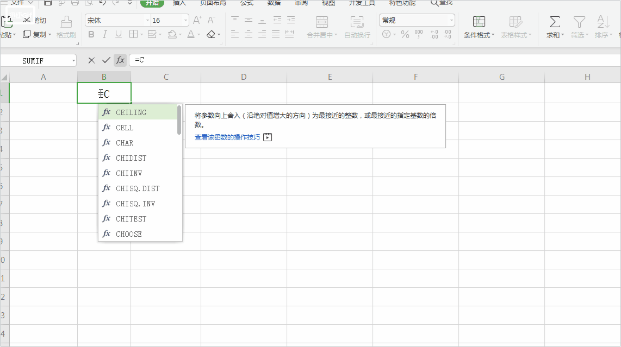This screenshot has height=347, width=621.
Task: Switch to the Formulas (公式) tab
Action: coord(247,3)
